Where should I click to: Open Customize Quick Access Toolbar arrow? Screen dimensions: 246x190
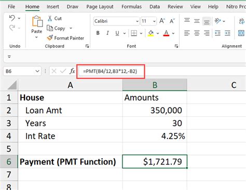pos(9,57)
